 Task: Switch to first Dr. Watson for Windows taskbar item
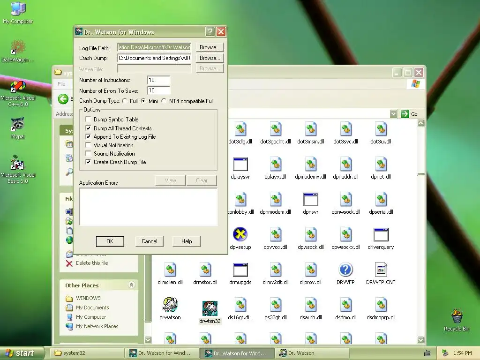(x=162, y=353)
